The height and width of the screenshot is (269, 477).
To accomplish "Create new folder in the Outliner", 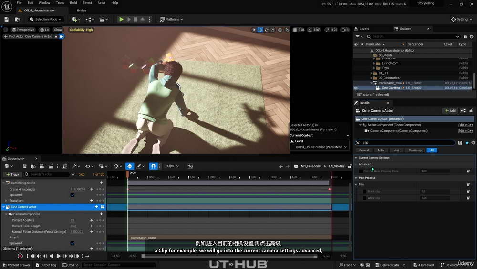I will click(x=466, y=37).
